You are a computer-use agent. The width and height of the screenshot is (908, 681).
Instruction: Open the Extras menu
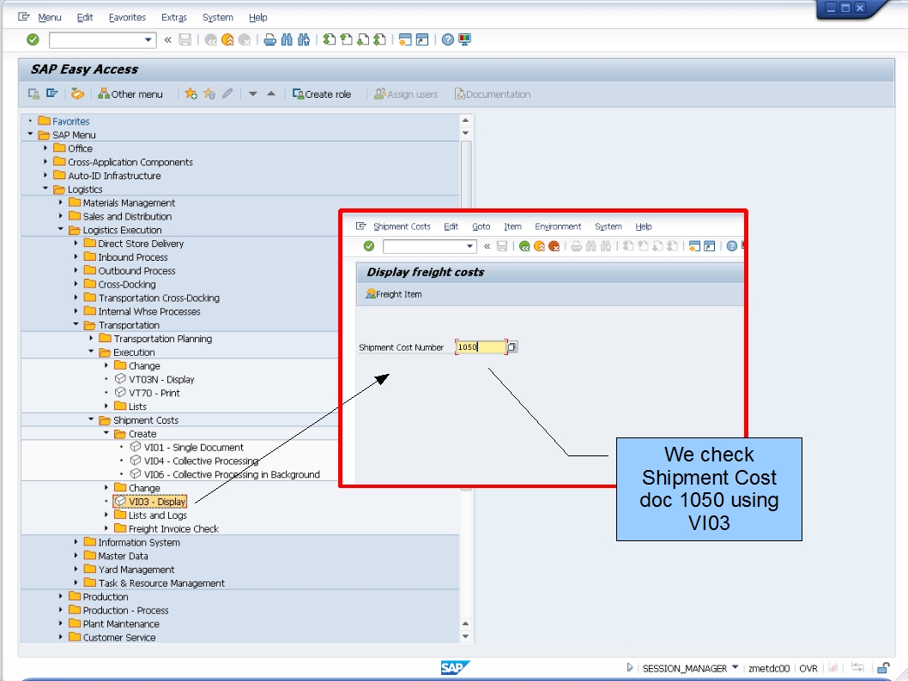click(x=174, y=17)
